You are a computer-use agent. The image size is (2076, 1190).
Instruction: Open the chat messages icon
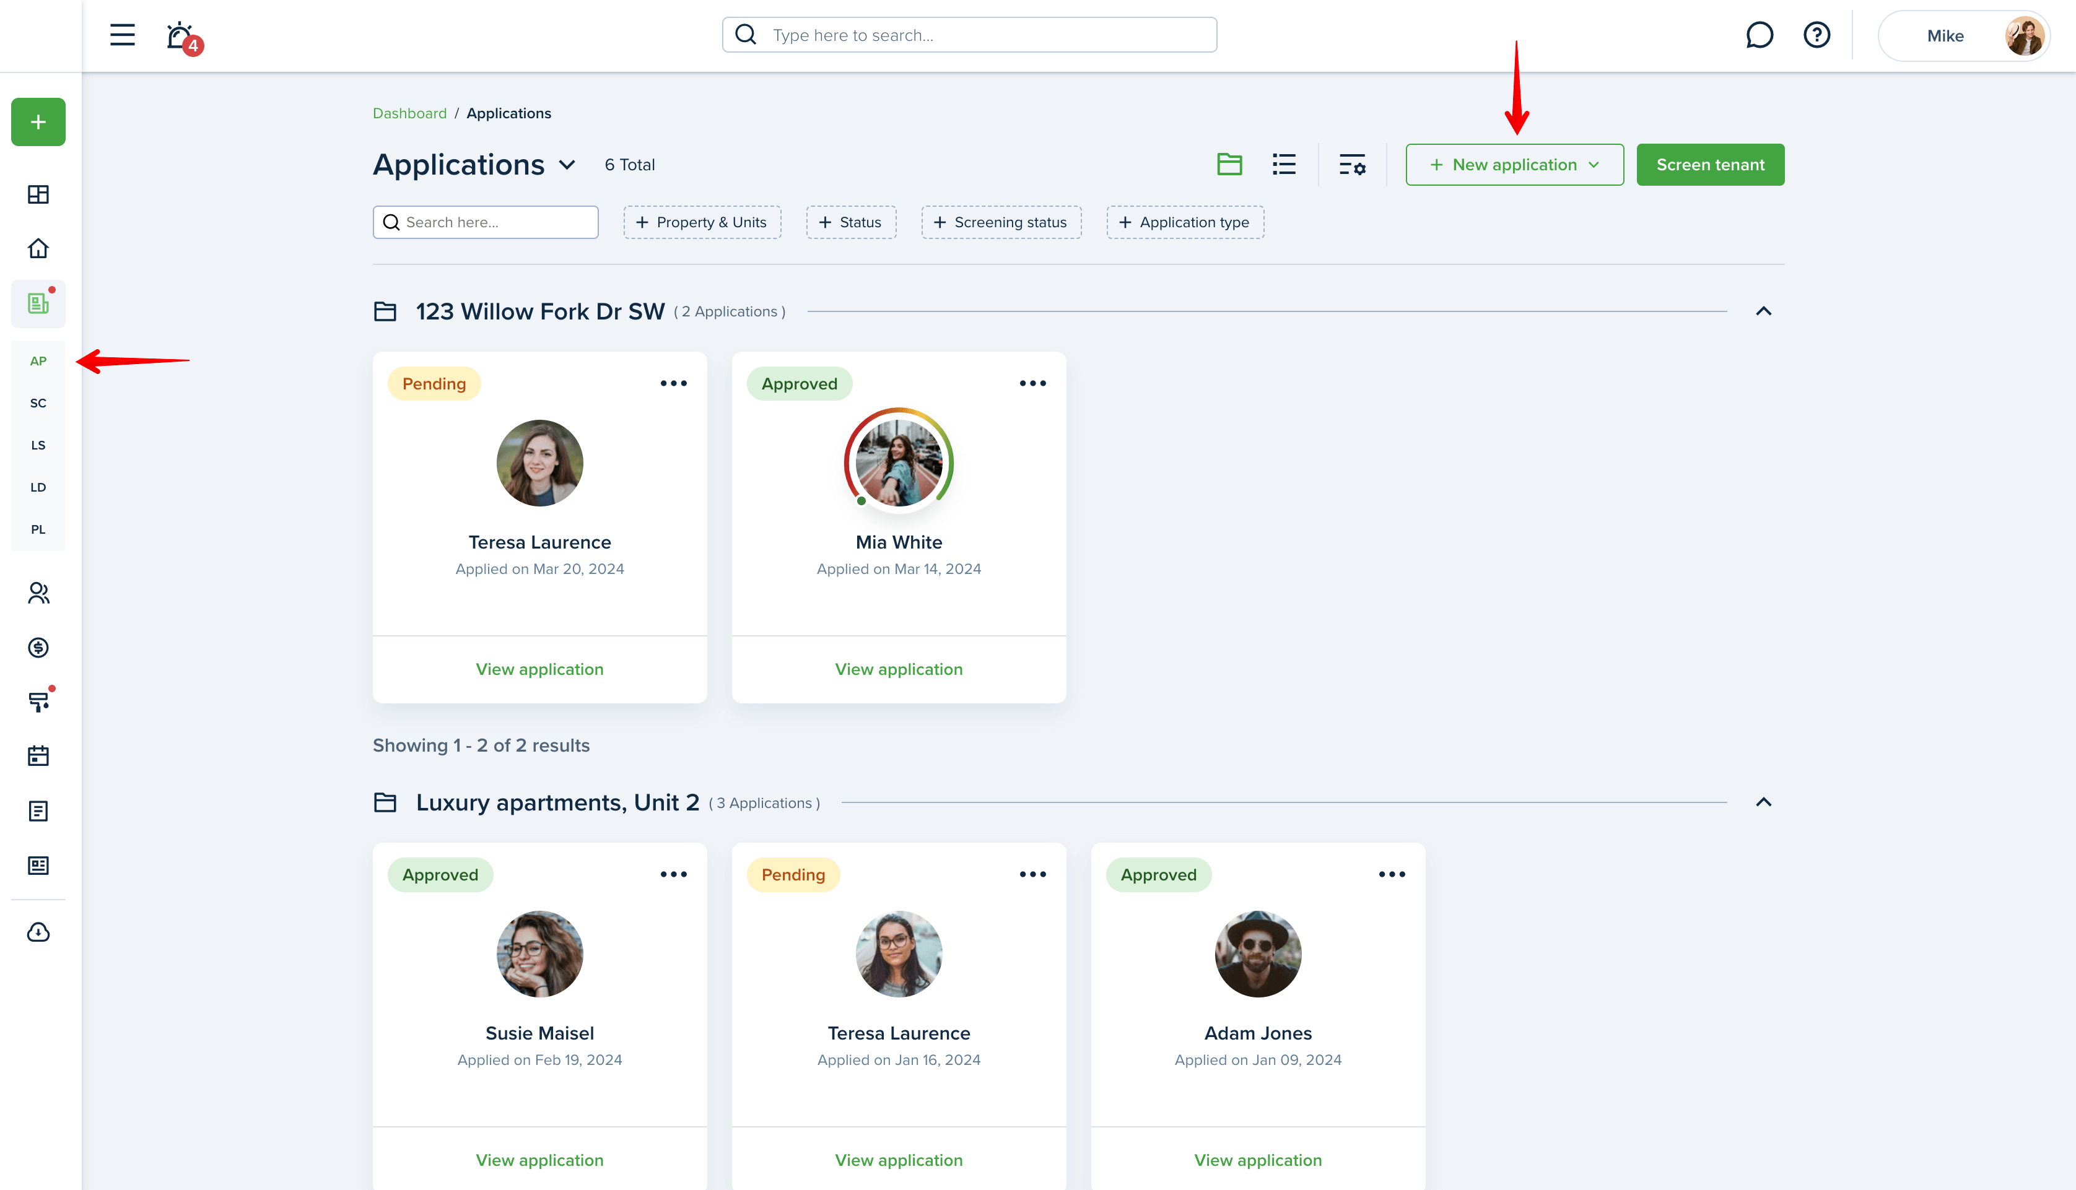1759,35
